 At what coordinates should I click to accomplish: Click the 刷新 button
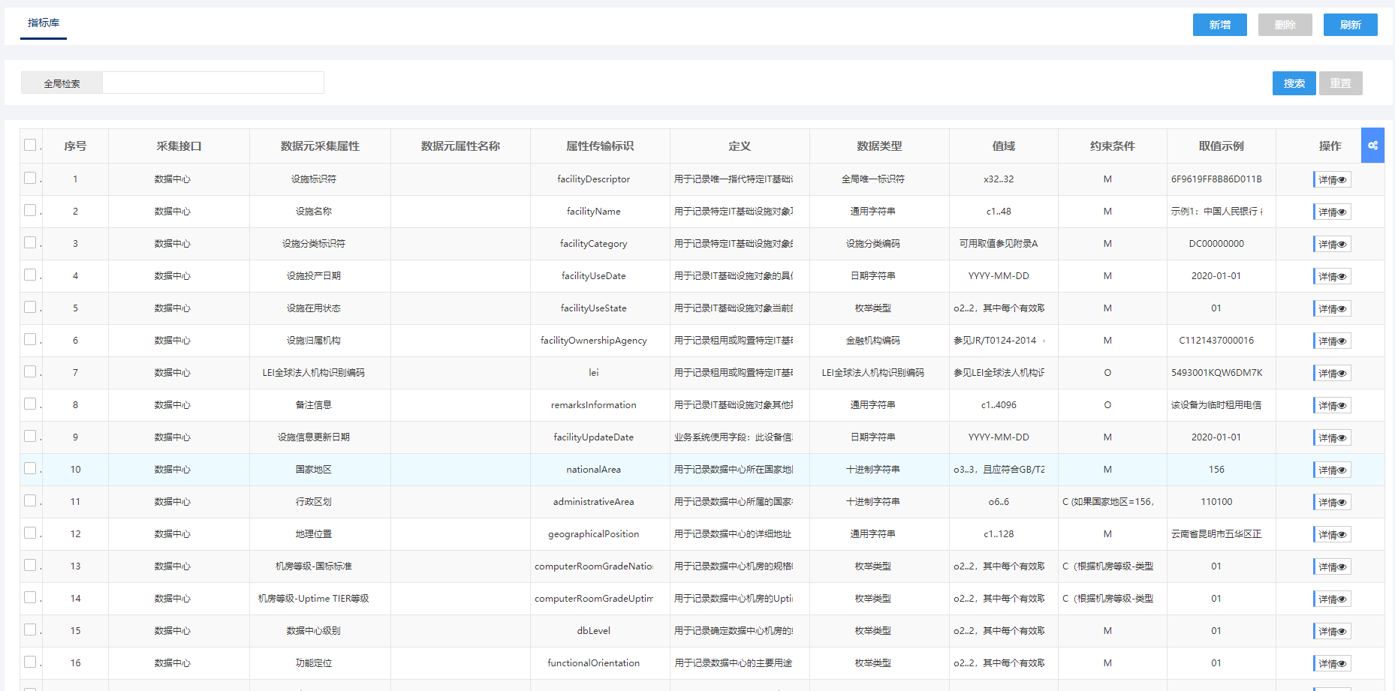tap(1351, 25)
